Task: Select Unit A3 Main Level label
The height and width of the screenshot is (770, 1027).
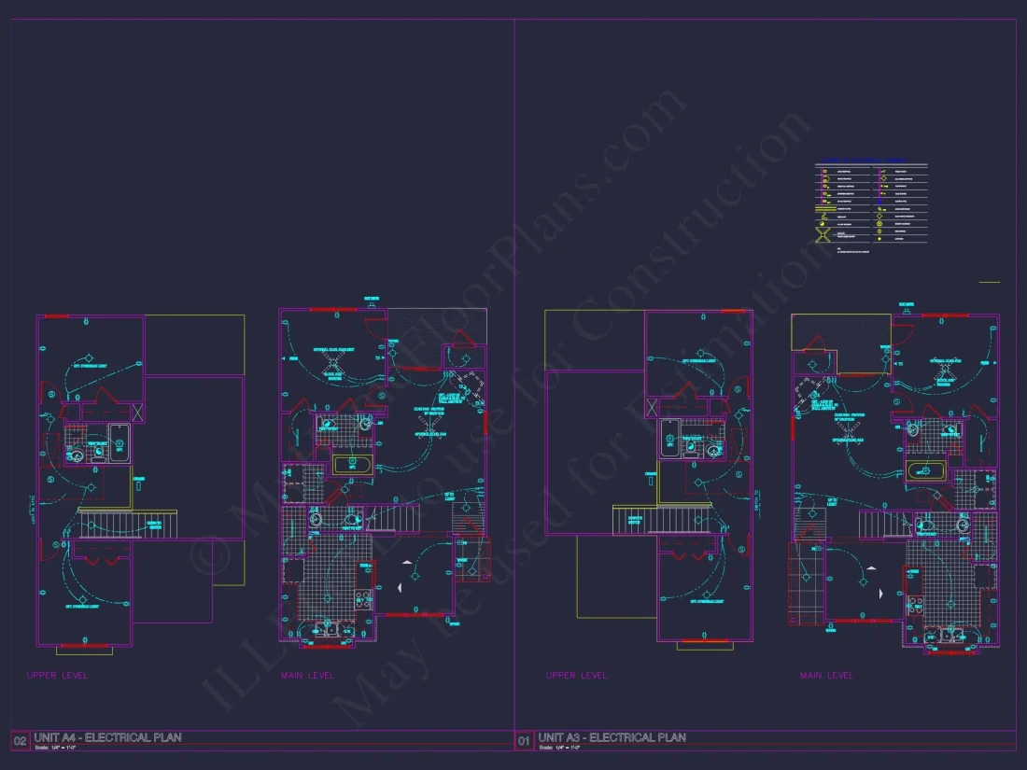Action: pyautogui.click(x=826, y=675)
